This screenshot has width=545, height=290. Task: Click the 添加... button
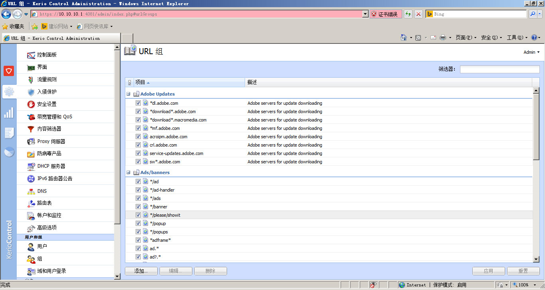click(141, 271)
